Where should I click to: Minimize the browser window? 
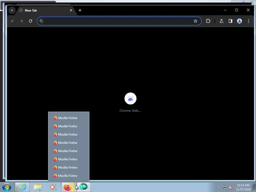tap(225, 10)
